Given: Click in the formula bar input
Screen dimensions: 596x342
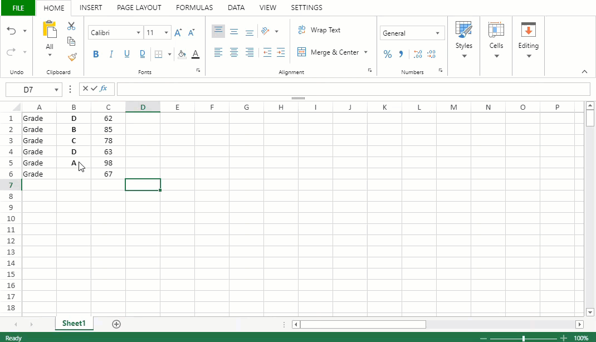Looking at the screenshot, I should (354, 89).
